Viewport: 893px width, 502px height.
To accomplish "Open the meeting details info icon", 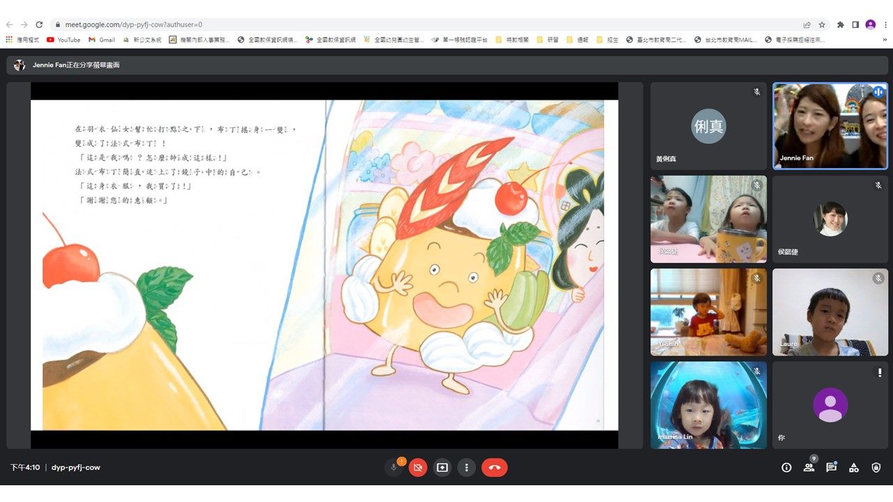I will pyautogui.click(x=786, y=468).
